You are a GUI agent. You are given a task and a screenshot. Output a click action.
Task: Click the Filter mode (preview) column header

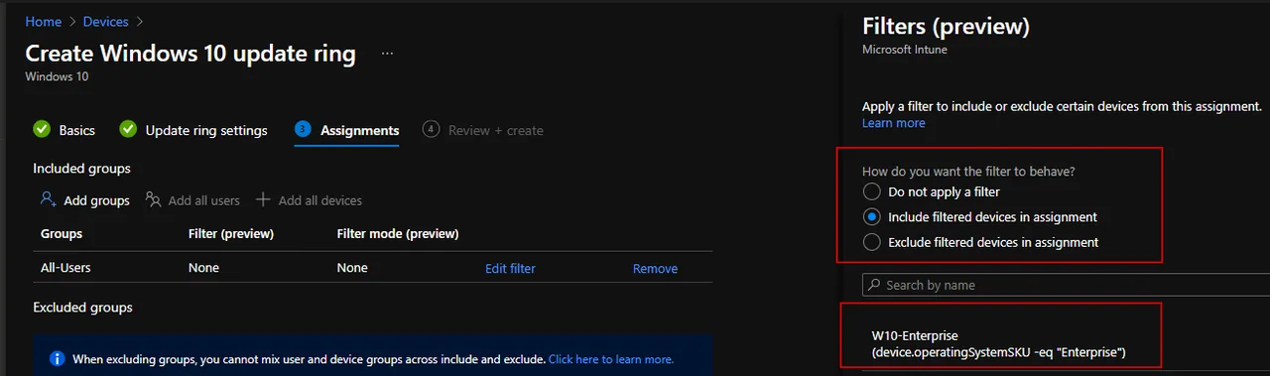pyautogui.click(x=398, y=234)
